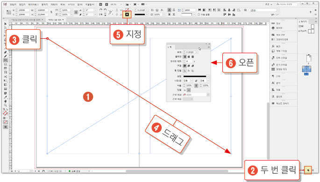Select the Pencil tool in toolbox

click(x=6, y=56)
